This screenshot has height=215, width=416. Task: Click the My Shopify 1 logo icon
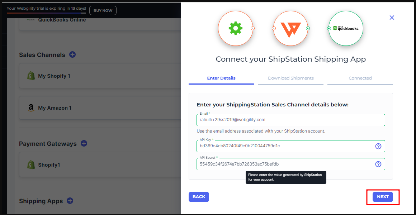pos(31,76)
